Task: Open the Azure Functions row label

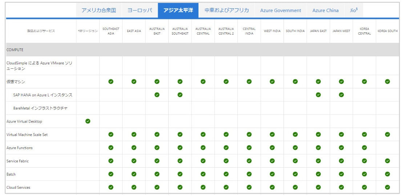Action: coord(20,148)
